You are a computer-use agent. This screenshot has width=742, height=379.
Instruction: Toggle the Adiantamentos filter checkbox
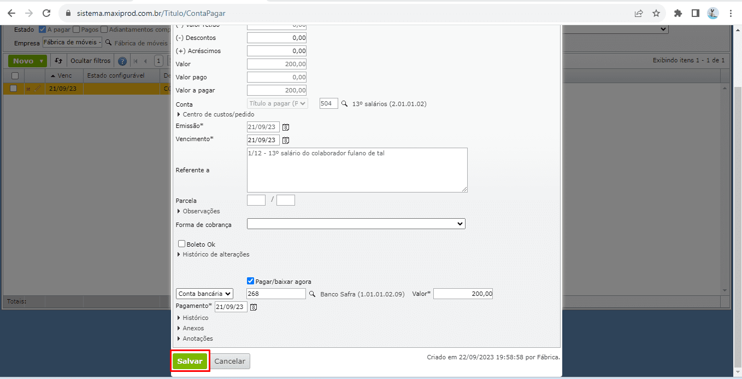click(x=104, y=30)
